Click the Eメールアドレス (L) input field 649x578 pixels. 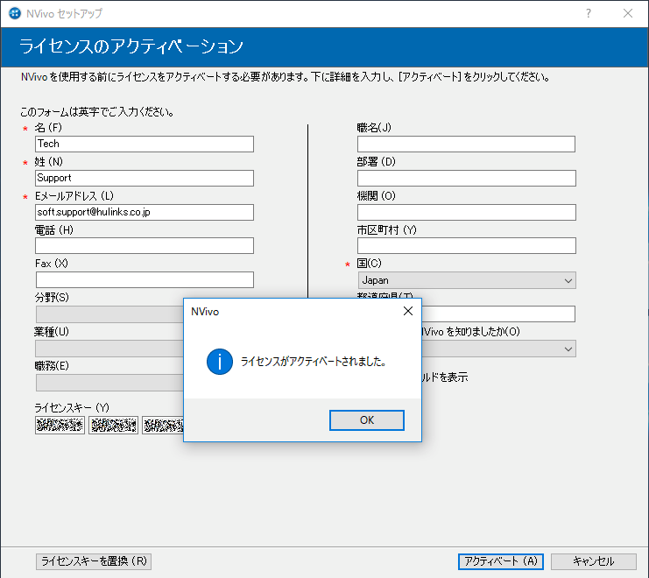pyautogui.click(x=145, y=212)
